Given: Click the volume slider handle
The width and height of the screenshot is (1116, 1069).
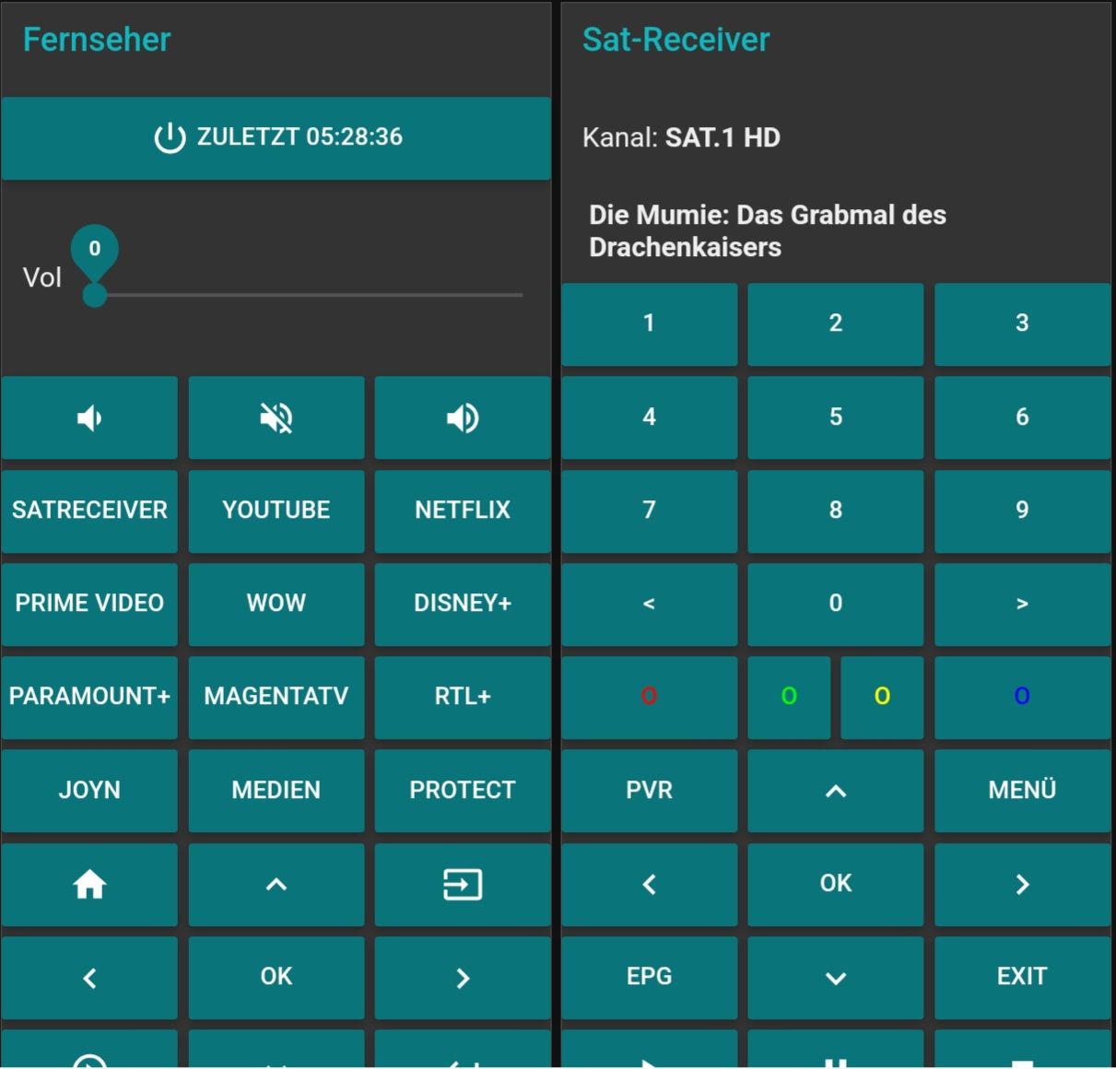Looking at the screenshot, I should [x=94, y=295].
